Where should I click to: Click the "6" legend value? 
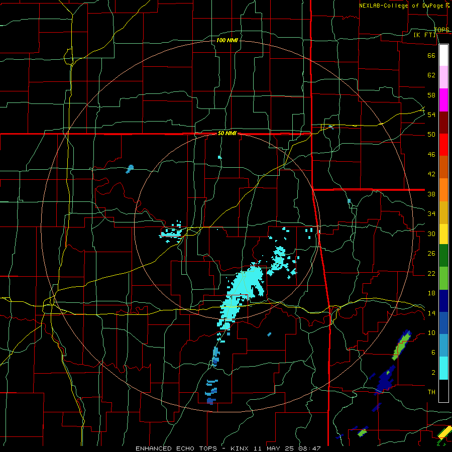point(433,353)
